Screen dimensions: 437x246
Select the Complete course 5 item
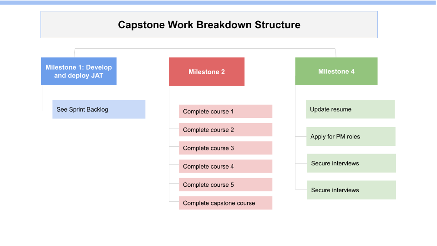(x=225, y=184)
